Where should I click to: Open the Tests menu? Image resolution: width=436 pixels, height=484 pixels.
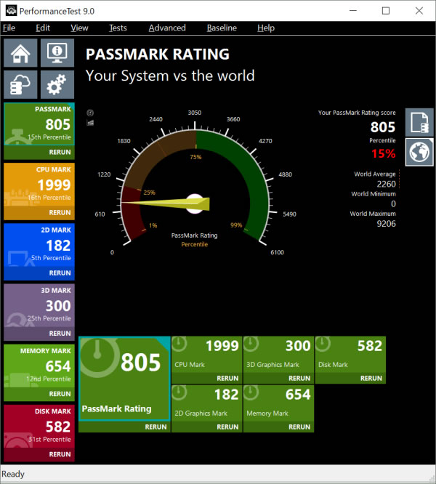click(x=118, y=28)
